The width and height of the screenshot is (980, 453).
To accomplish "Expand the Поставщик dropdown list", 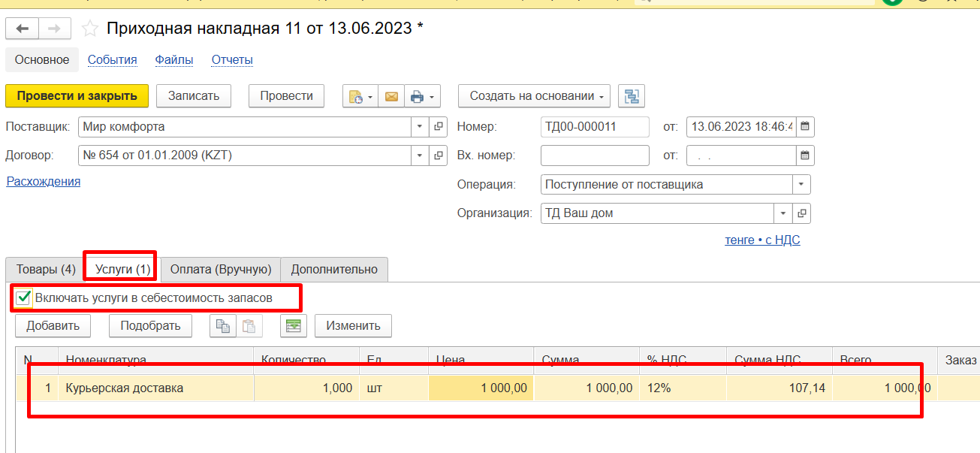I will tap(420, 126).
